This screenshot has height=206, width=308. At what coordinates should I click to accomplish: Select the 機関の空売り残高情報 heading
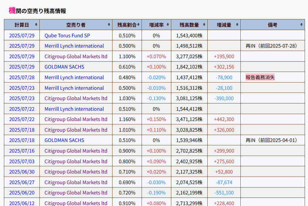point(37,11)
